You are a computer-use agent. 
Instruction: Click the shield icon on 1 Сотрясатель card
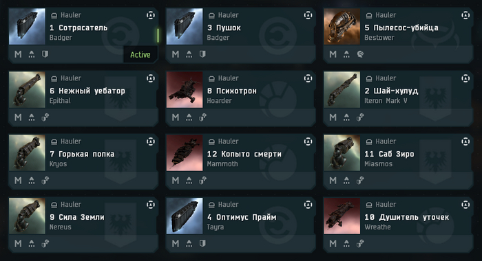(x=45, y=54)
